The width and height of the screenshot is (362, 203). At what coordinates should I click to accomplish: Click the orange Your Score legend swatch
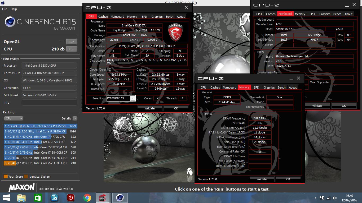click(6, 177)
